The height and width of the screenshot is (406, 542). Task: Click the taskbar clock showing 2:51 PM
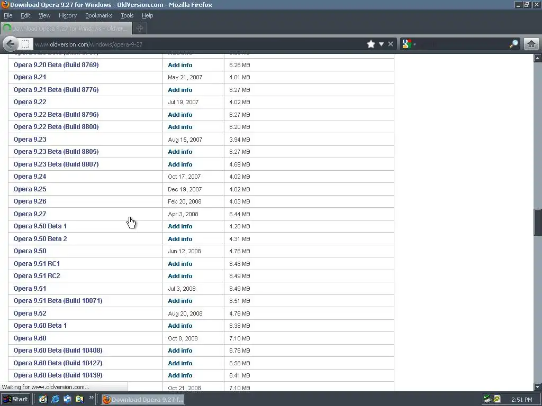(521, 400)
